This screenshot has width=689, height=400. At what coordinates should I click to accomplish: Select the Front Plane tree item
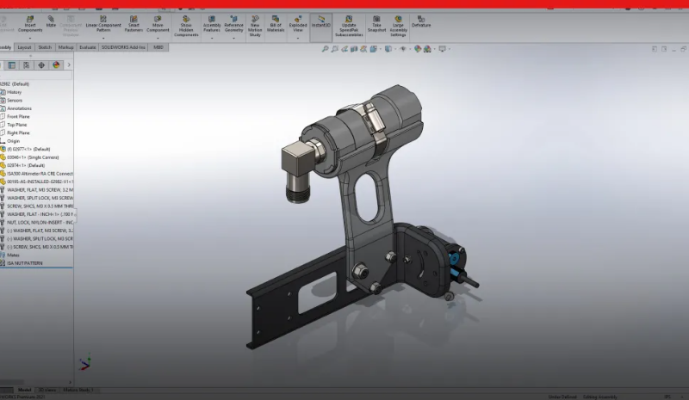point(18,116)
